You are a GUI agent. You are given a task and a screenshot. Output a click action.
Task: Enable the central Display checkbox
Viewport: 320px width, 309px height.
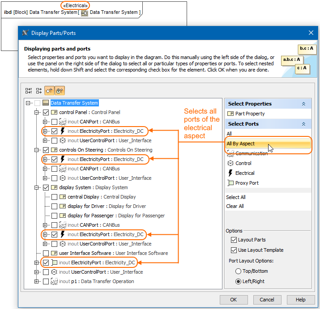tap(54, 197)
